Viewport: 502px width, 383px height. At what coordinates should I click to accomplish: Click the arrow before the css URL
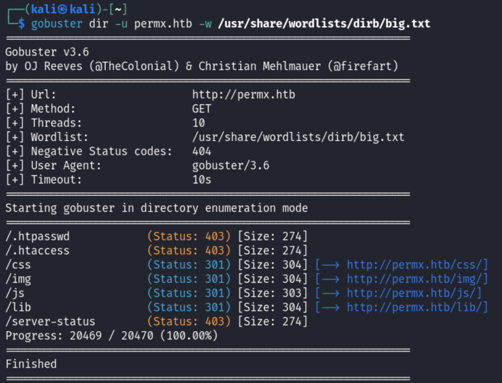pyautogui.click(x=330, y=265)
